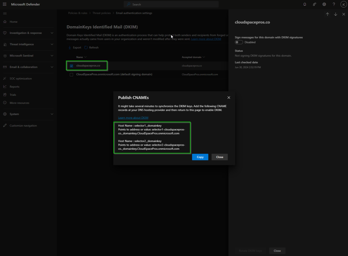The image size is (348, 256).
Task: Click the blue Copy button
Action: 200,157
